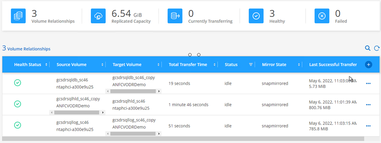Screen dimensions: 381x143
Task: Refresh the volume relationships list
Action: click(377, 48)
